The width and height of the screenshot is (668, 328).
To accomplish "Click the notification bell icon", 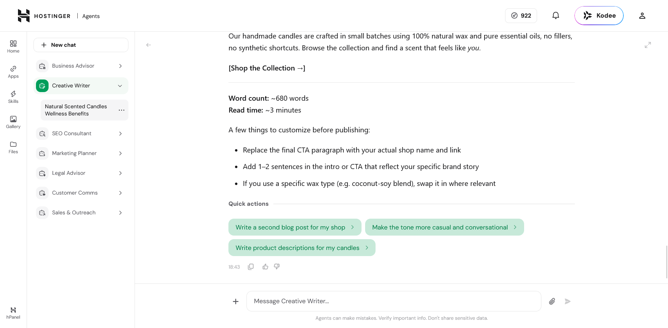I will [555, 15].
